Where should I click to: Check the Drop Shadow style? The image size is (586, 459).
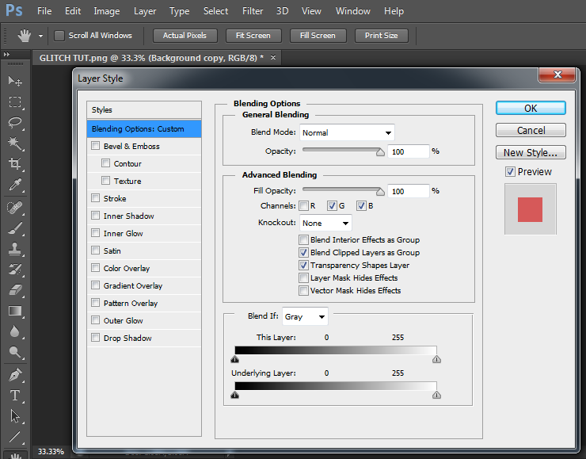point(96,339)
